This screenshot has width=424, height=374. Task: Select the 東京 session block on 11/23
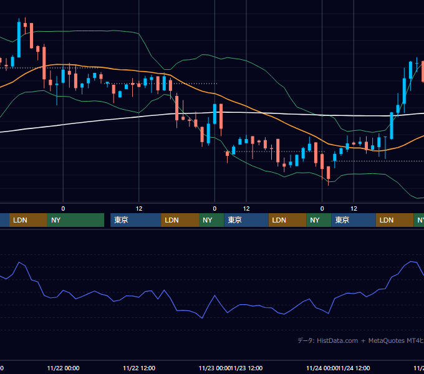246,220
